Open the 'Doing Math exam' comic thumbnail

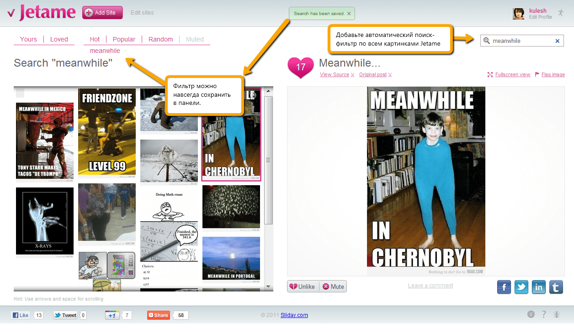point(169,239)
